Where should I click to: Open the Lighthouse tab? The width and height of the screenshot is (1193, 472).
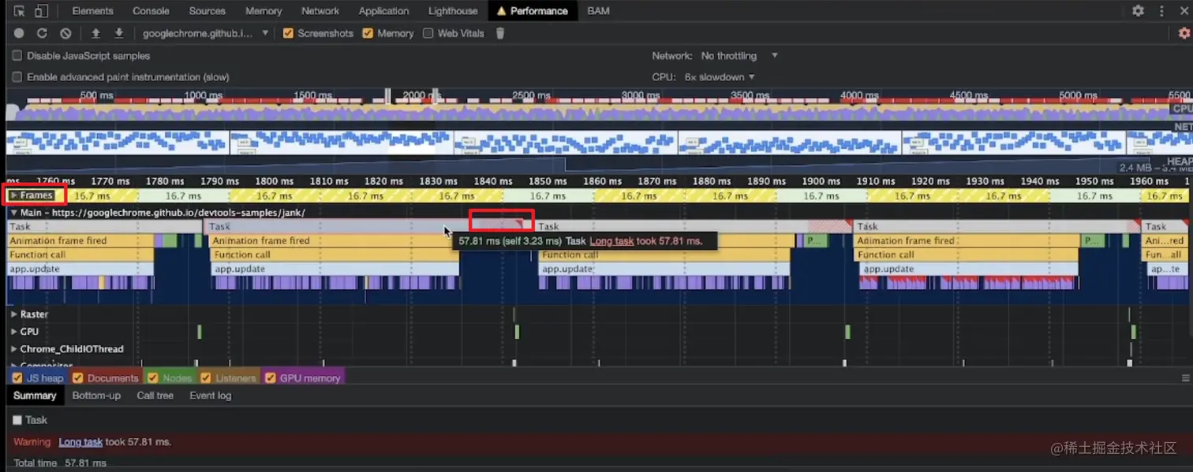[x=453, y=11]
